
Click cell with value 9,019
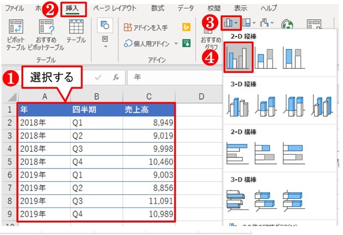(x=149, y=136)
